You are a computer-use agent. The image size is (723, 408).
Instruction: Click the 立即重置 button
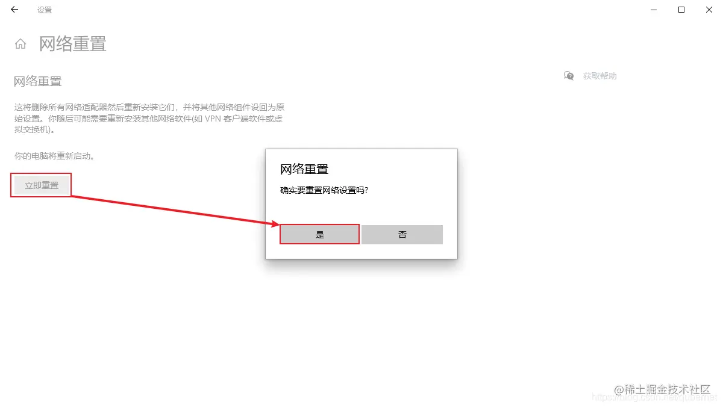pyautogui.click(x=42, y=185)
